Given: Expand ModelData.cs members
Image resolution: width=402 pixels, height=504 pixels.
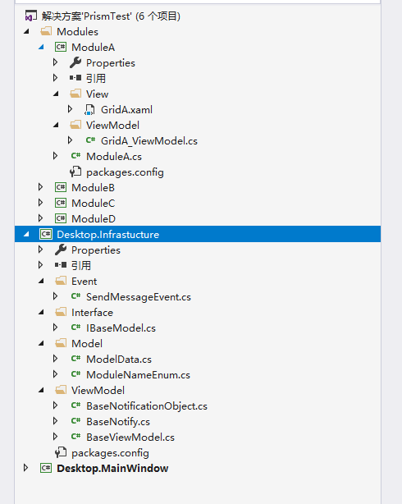Looking at the screenshot, I should click(x=55, y=359).
